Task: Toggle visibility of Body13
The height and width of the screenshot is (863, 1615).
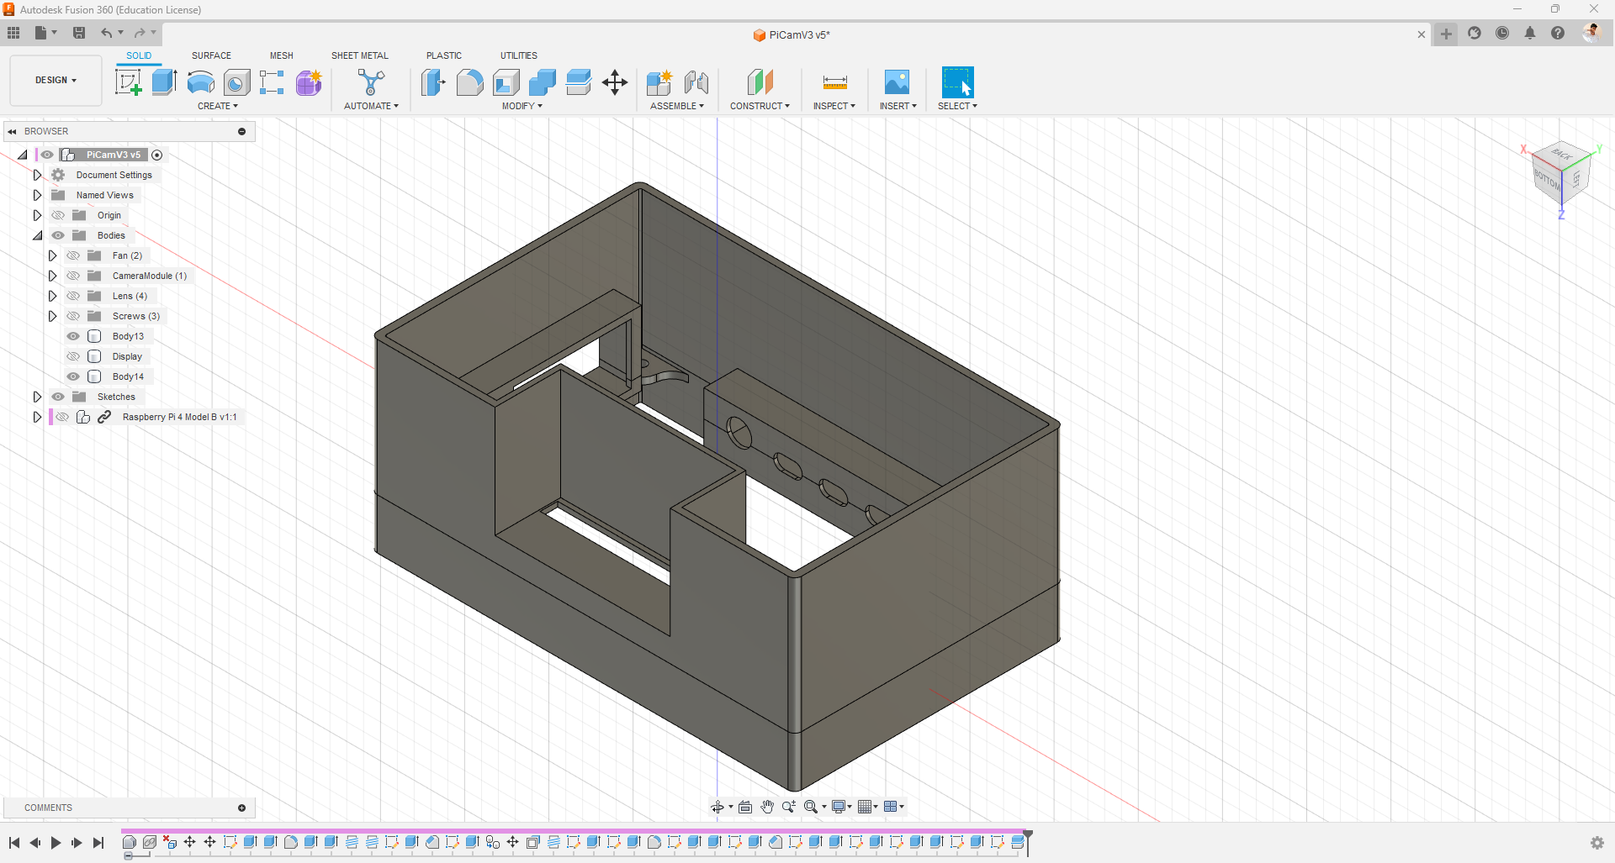Action: point(73,336)
